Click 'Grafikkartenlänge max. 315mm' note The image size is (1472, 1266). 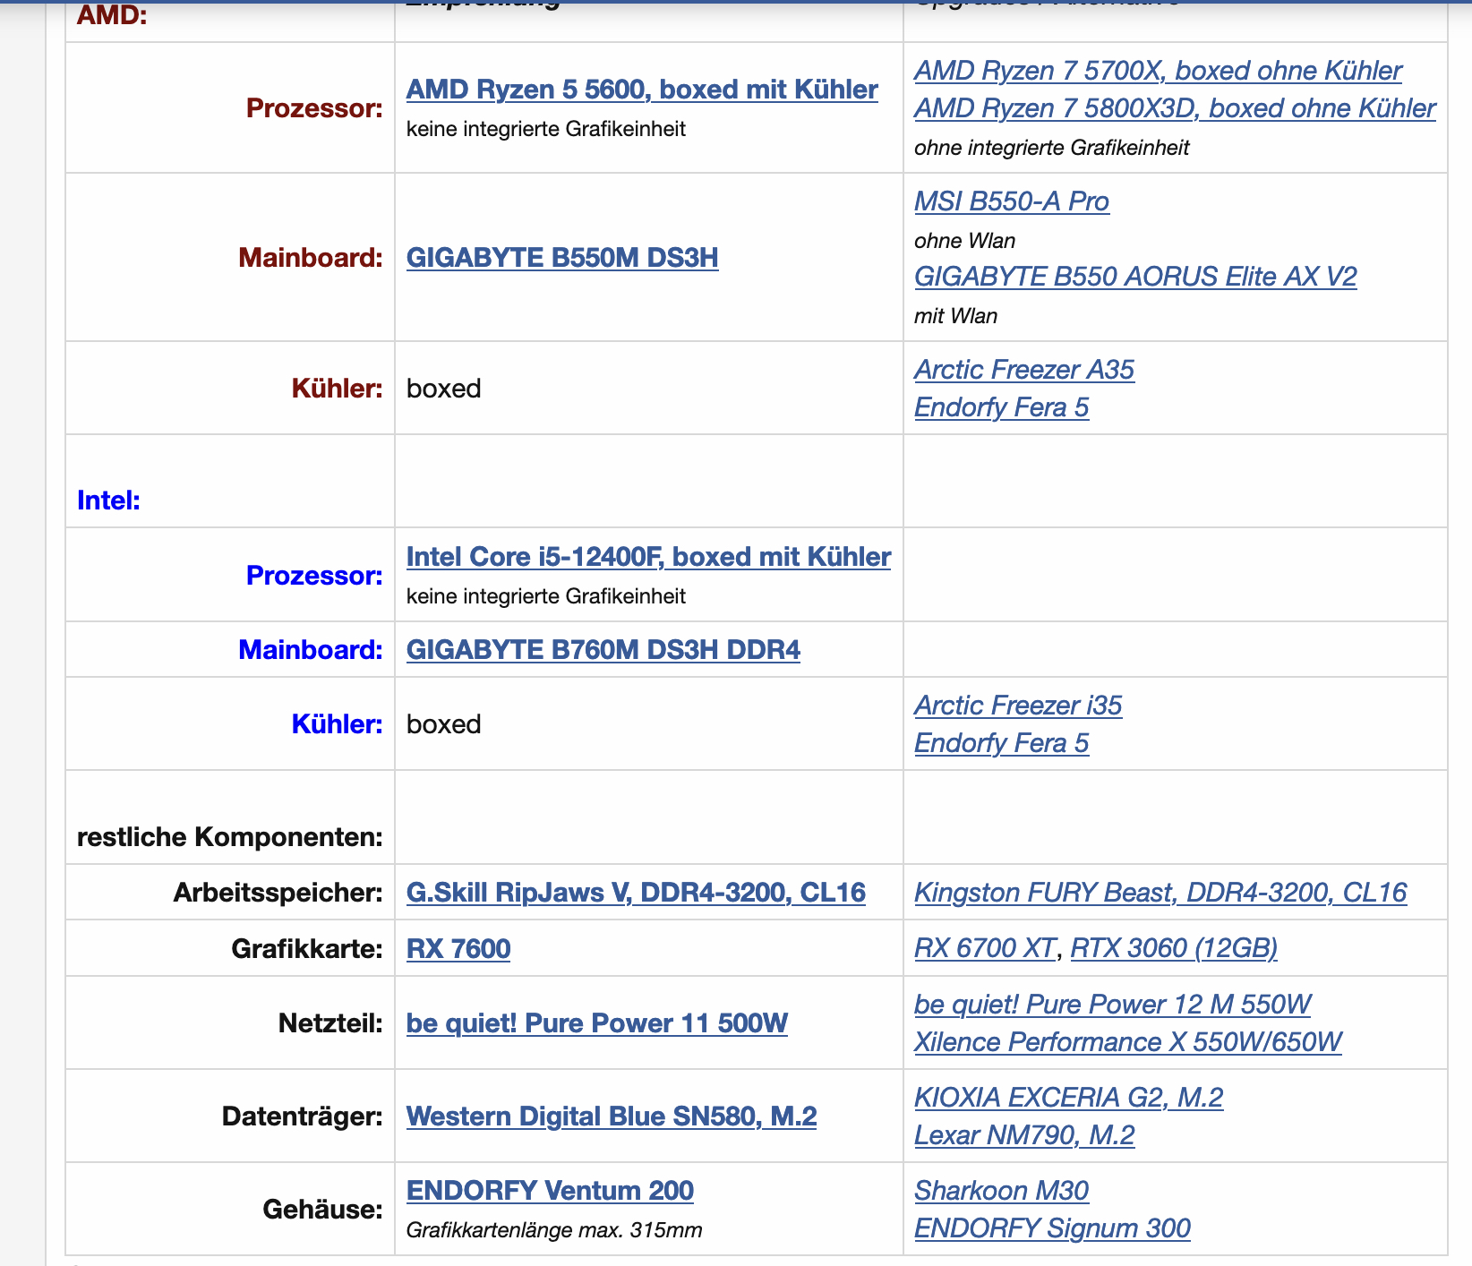(x=554, y=1230)
